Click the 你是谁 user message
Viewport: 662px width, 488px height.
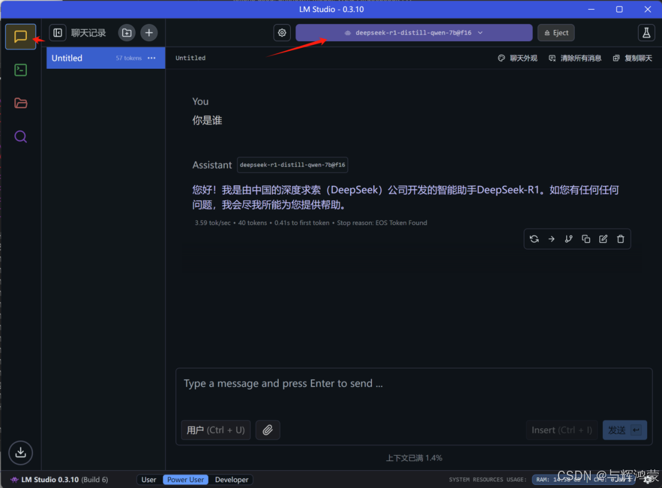tap(207, 121)
